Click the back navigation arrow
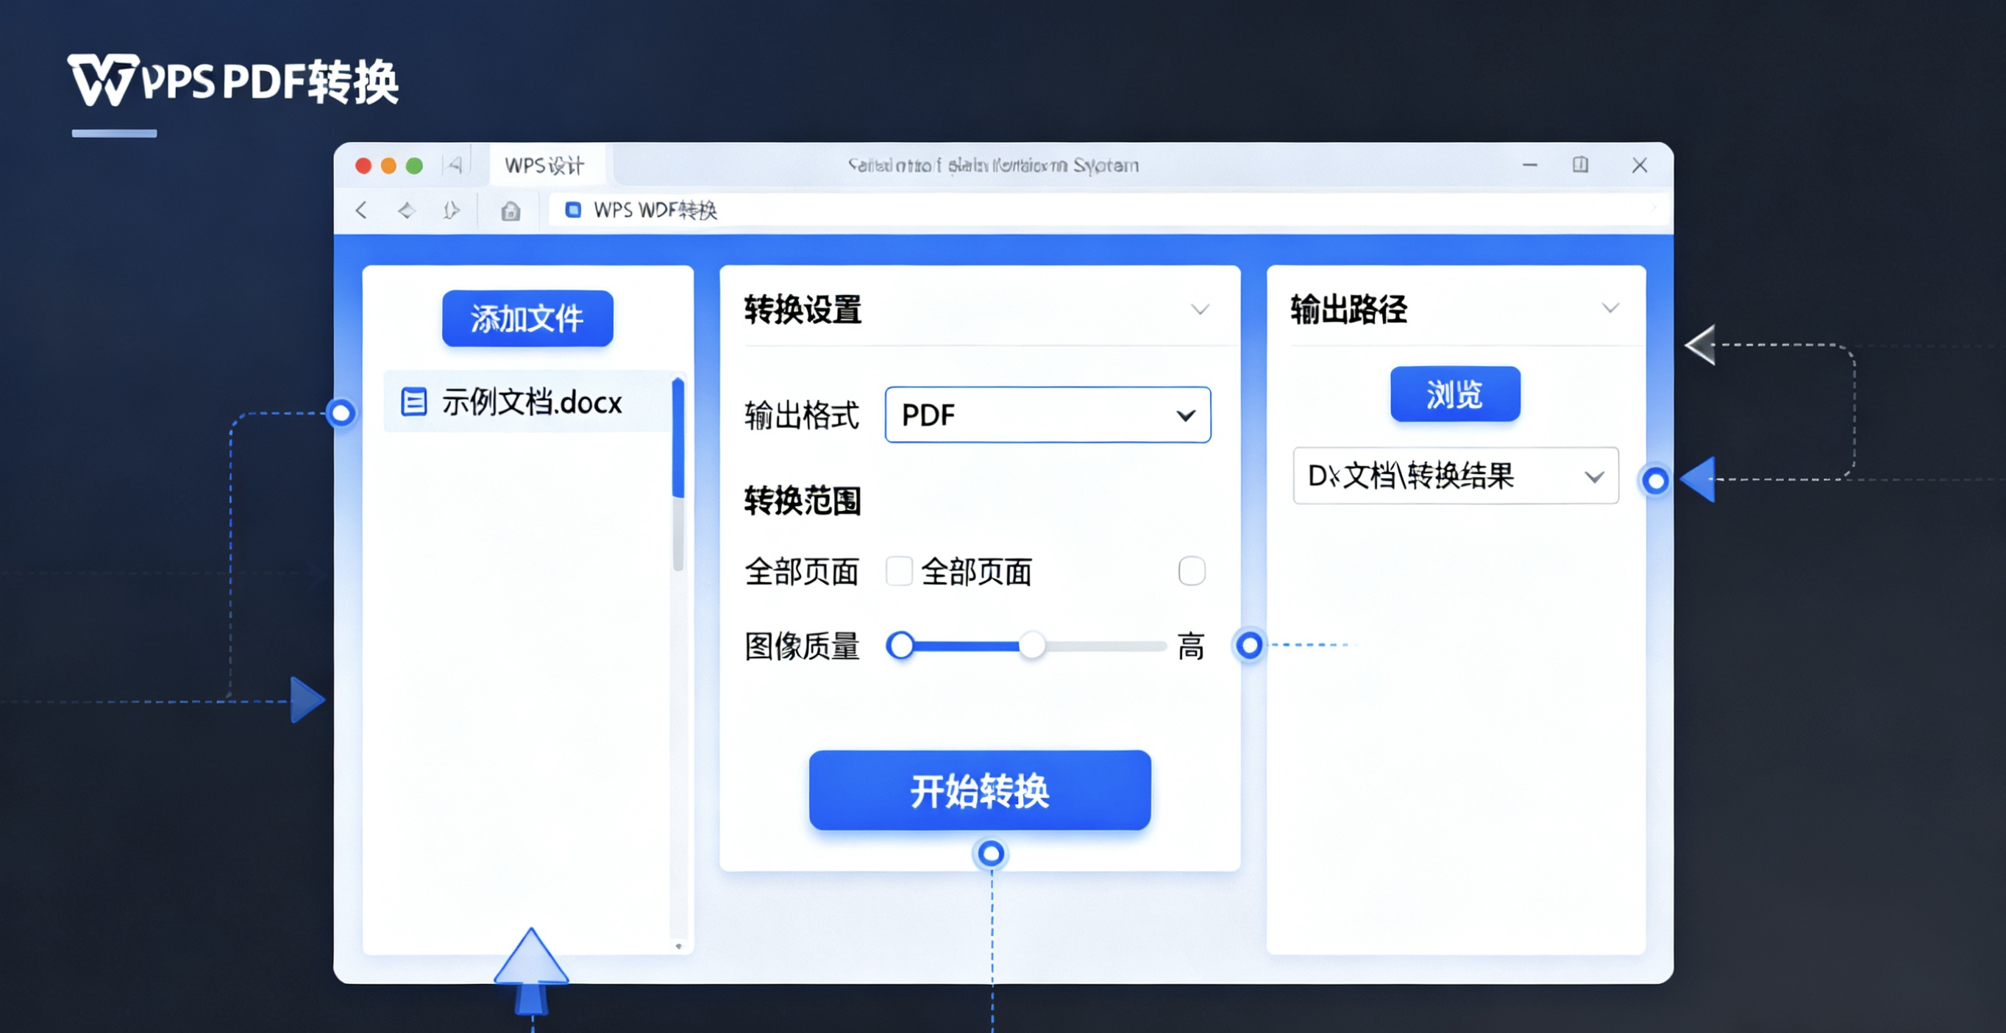This screenshot has height=1033, width=2006. click(360, 210)
